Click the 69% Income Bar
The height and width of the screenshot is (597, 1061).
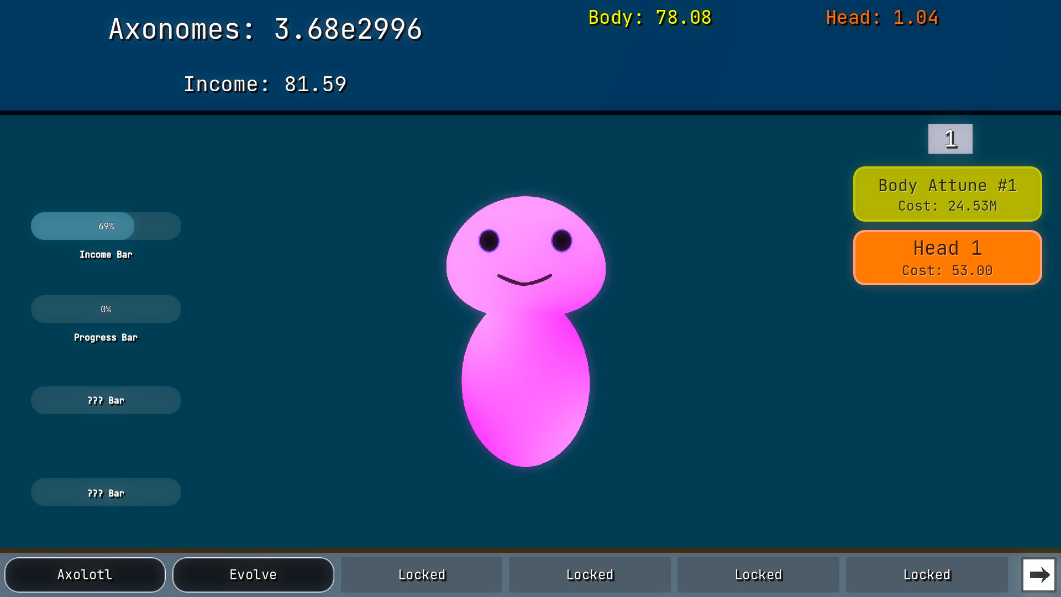pos(106,226)
